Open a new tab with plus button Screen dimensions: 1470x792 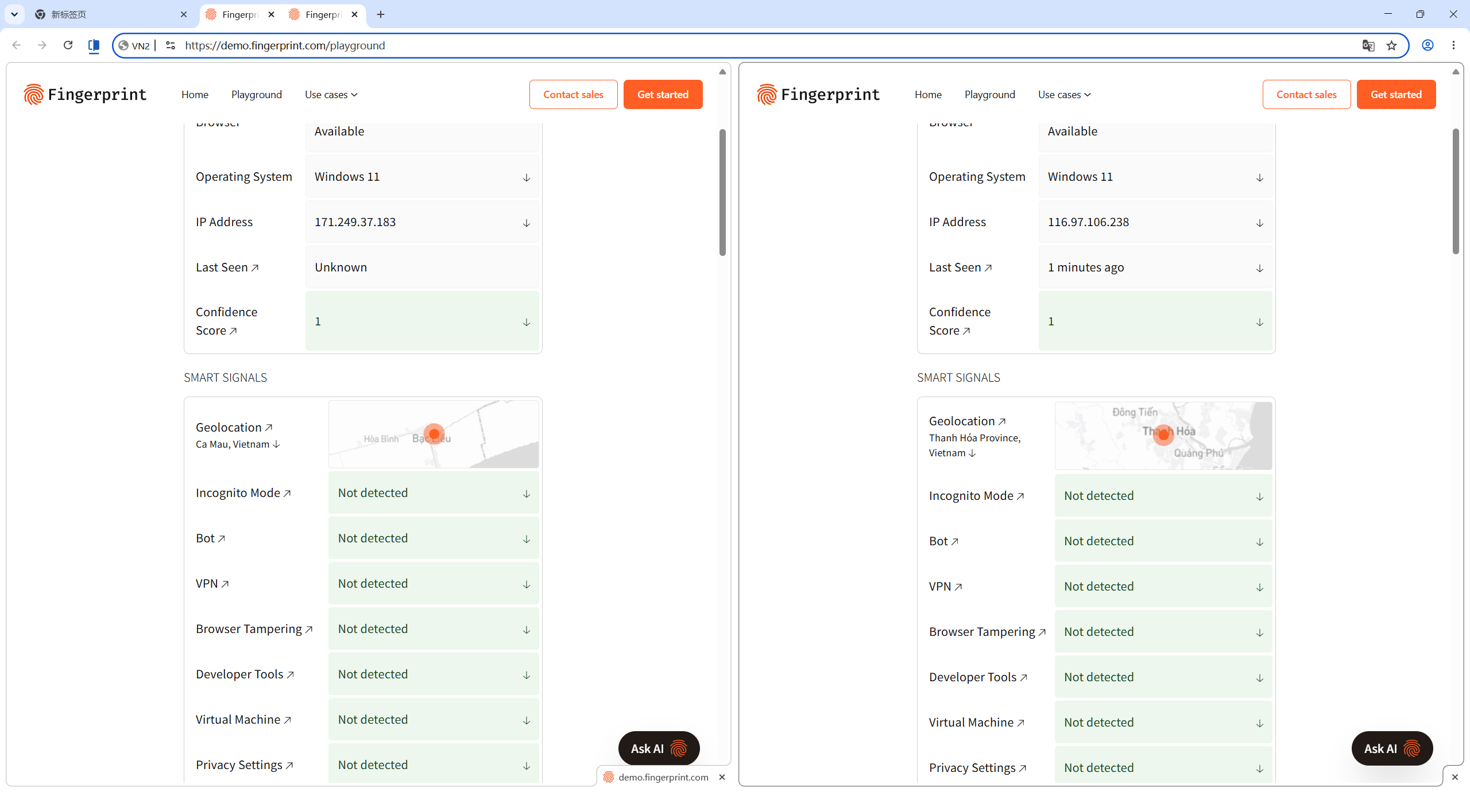point(381,14)
